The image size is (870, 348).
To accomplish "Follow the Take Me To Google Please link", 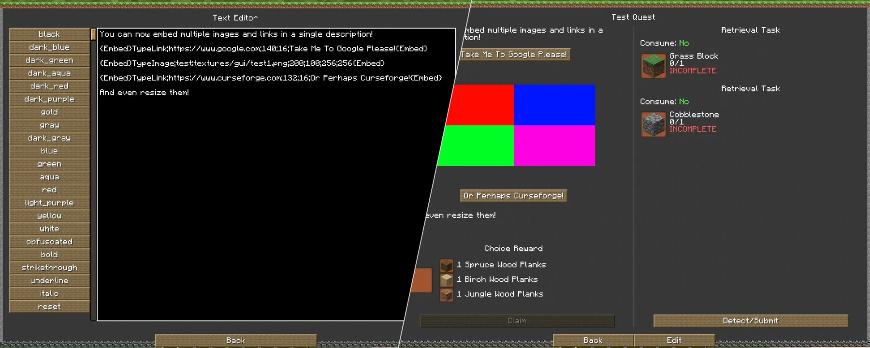I will [x=514, y=55].
